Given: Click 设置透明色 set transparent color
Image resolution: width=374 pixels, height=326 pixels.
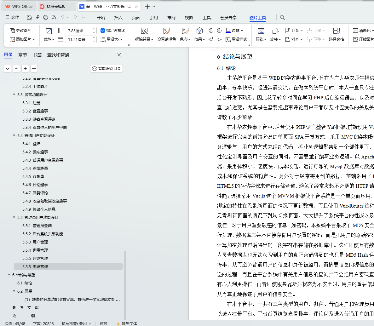Looking at the screenshot, I should tap(166, 35).
